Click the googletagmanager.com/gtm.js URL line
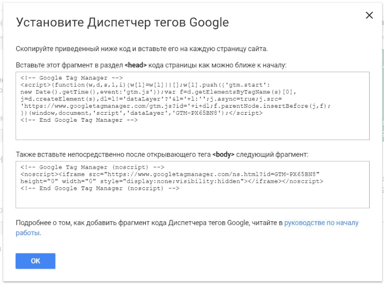384x284 pixels. [176, 106]
